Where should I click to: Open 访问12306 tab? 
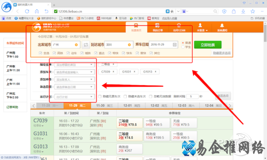tap(179, 27)
